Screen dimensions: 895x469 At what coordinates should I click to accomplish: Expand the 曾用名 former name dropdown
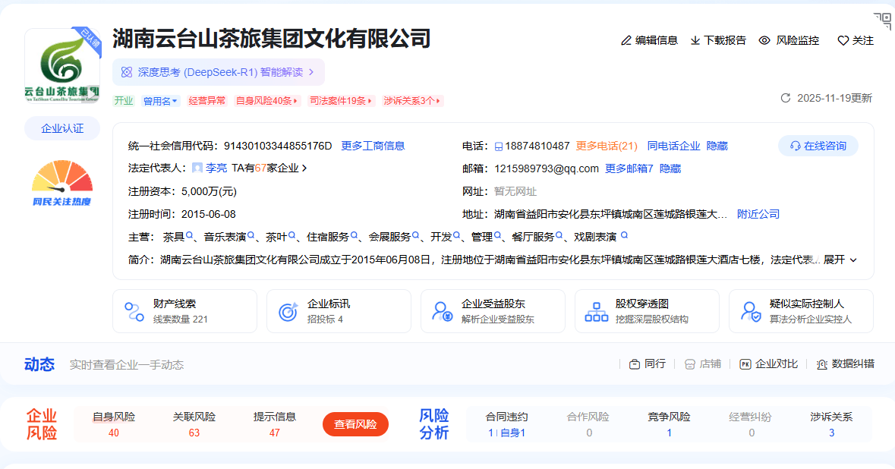point(160,101)
